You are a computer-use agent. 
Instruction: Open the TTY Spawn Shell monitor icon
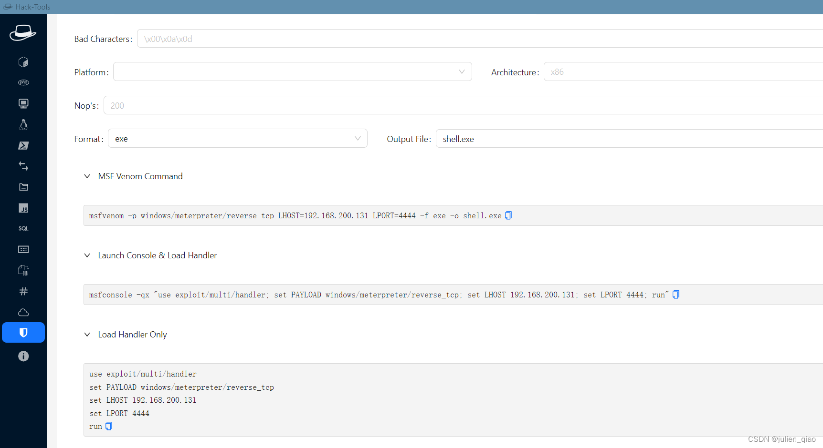pyautogui.click(x=23, y=103)
